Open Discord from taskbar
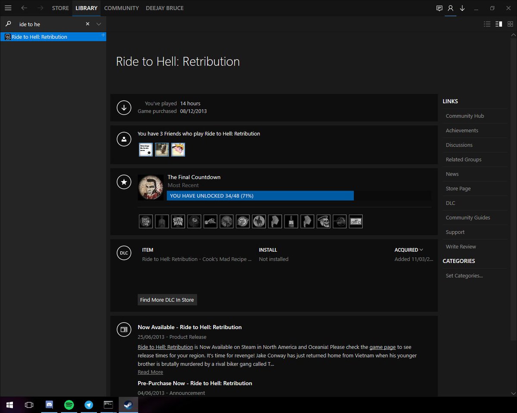 click(49, 405)
